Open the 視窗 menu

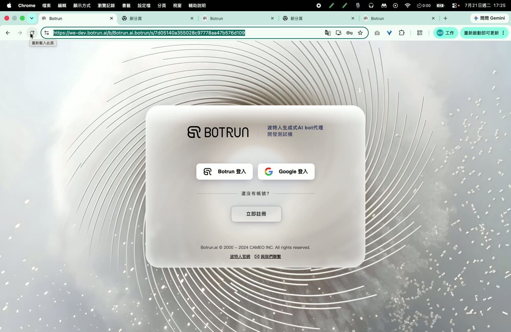[x=177, y=5]
